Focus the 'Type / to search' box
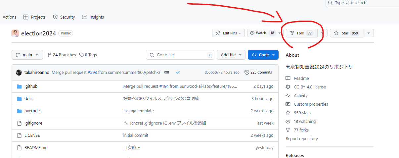Viewport: 399px width, 158px height. pyautogui.click(x=362, y=3)
